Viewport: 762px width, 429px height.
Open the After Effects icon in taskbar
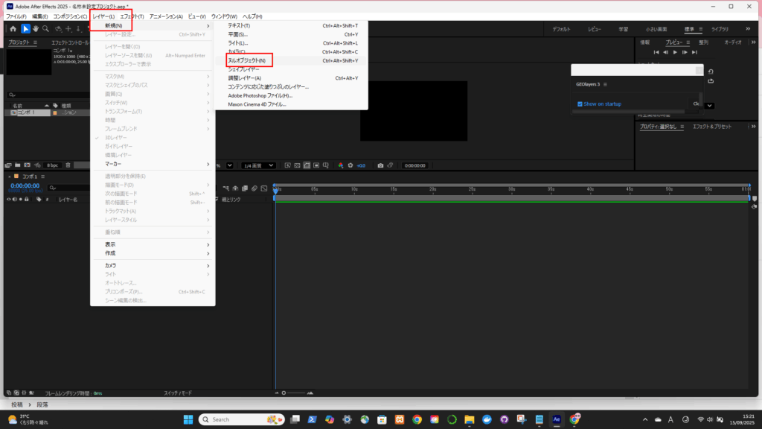click(x=556, y=419)
